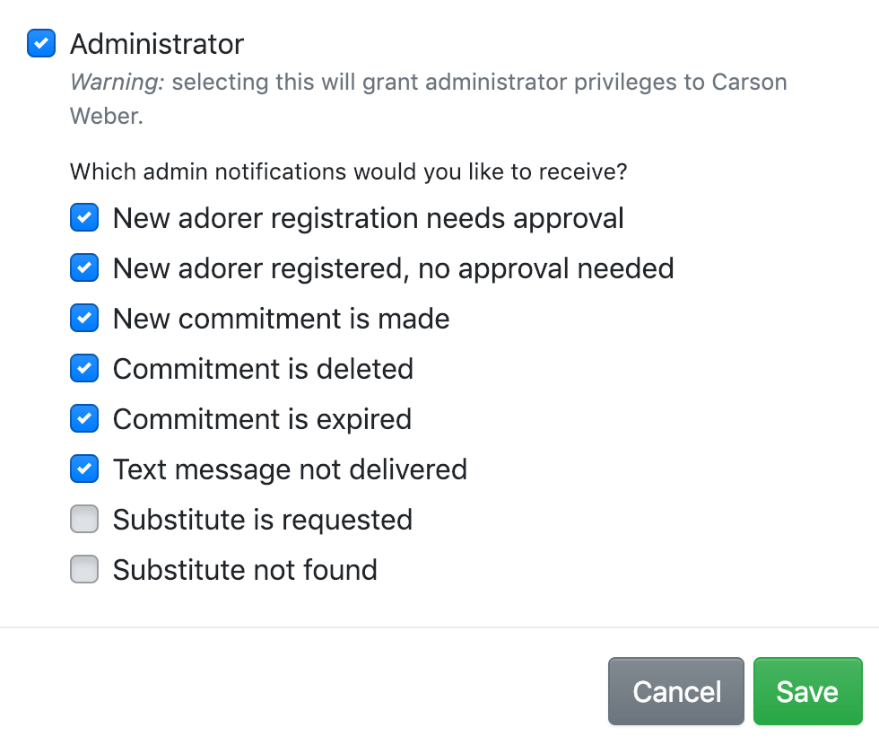The image size is (879, 745).
Task: Click the 'Commitment is expired' label text
Action: (x=262, y=419)
